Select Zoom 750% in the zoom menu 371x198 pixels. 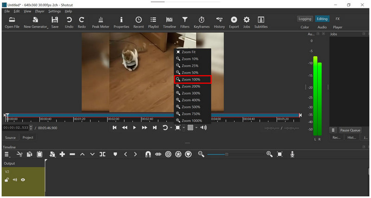click(192, 114)
